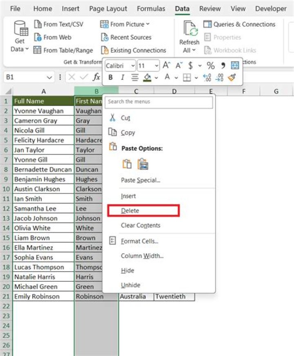Expand the font size 11 dropdown
294x356 pixels.
tap(156, 65)
